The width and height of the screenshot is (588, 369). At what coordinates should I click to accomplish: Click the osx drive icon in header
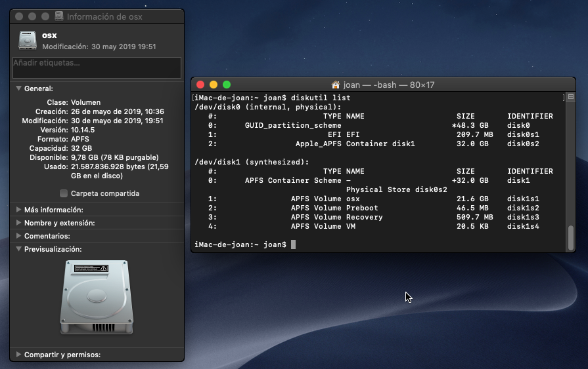point(28,41)
